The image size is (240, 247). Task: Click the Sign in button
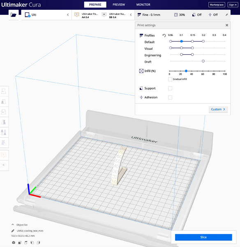point(233,5)
